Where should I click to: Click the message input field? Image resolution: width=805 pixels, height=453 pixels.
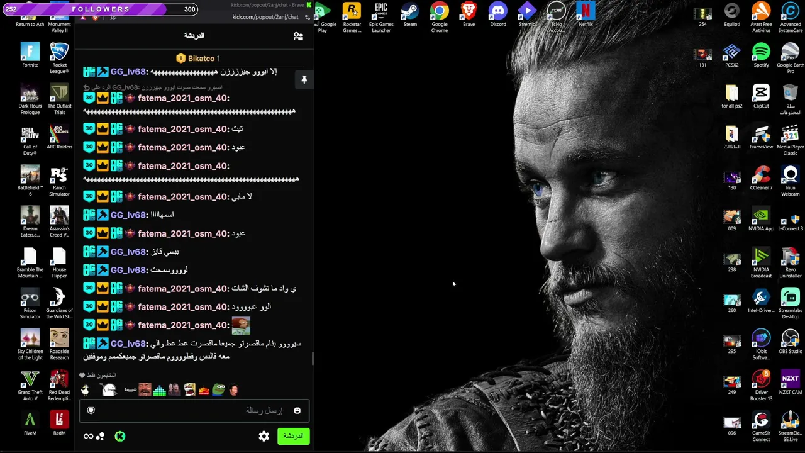194,411
